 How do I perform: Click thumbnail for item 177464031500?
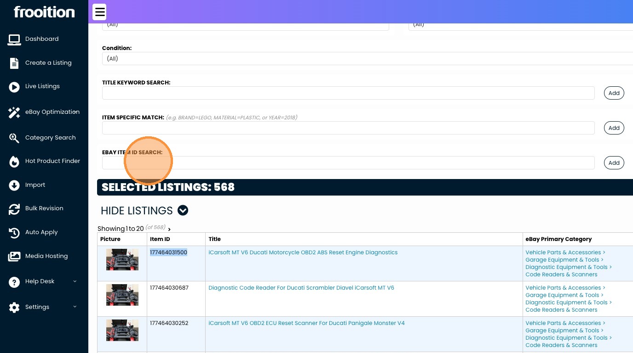point(122,260)
